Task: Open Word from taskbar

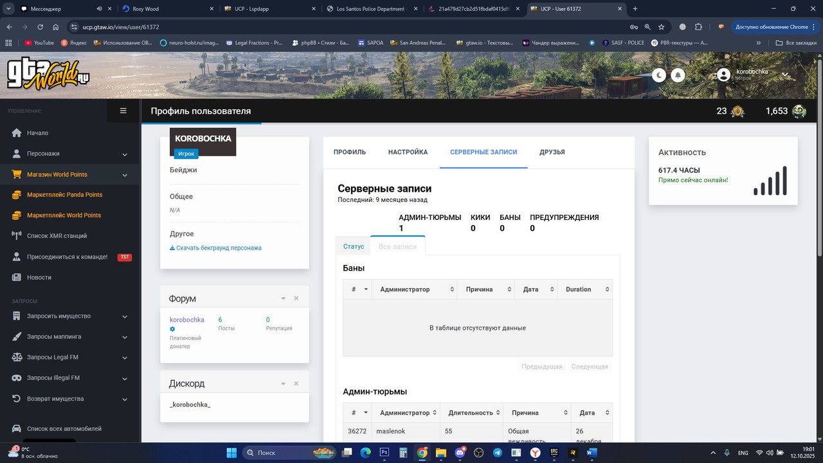Action: click(x=592, y=453)
